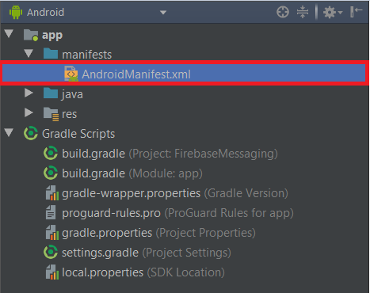Open build.gradle for Project FirebaseMessaging
This screenshot has height=293, width=370.
click(170, 154)
